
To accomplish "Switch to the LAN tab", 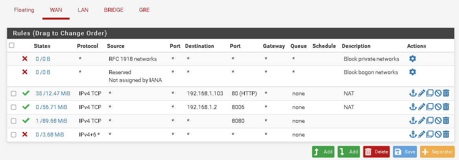I will (83, 10).
